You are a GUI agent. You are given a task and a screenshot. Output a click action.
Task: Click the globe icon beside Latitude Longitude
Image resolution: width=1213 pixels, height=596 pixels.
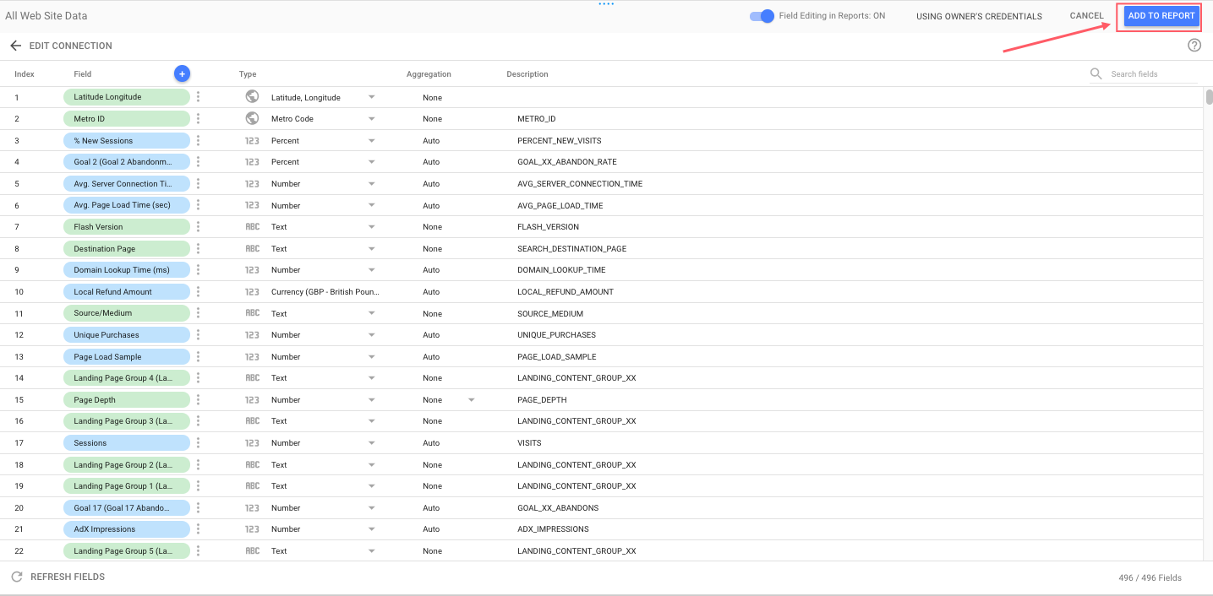click(252, 95)
